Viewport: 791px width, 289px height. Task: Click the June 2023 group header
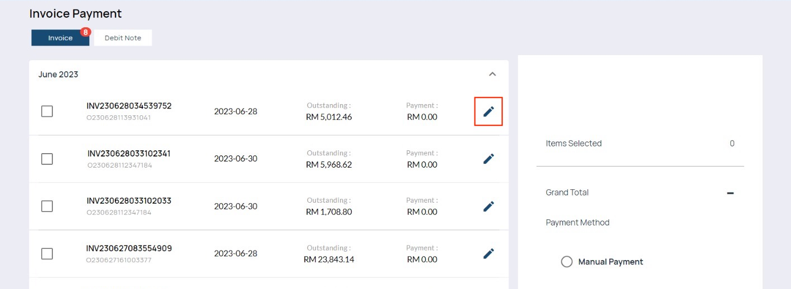[x=59, y=75]
